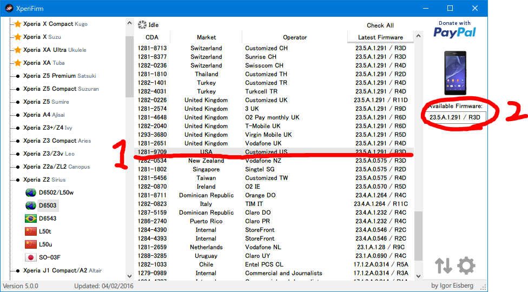This screenshot has width=528, height=292.
Task: Click the globe icon next to D6503
Action: click(31, 205)
